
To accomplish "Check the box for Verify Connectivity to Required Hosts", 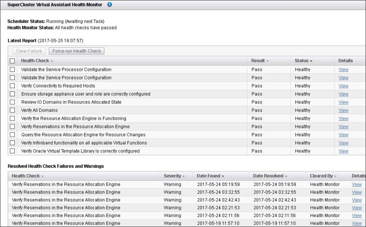I will (x=13, y=86).
